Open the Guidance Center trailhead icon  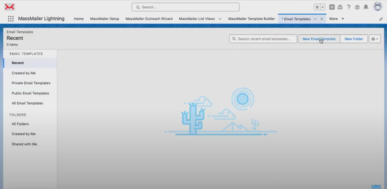point(340,7)
